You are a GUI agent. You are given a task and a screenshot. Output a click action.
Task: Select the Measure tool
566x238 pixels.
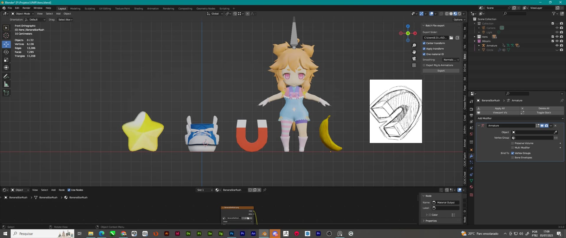pyautogui.click(x=6, y=84)
